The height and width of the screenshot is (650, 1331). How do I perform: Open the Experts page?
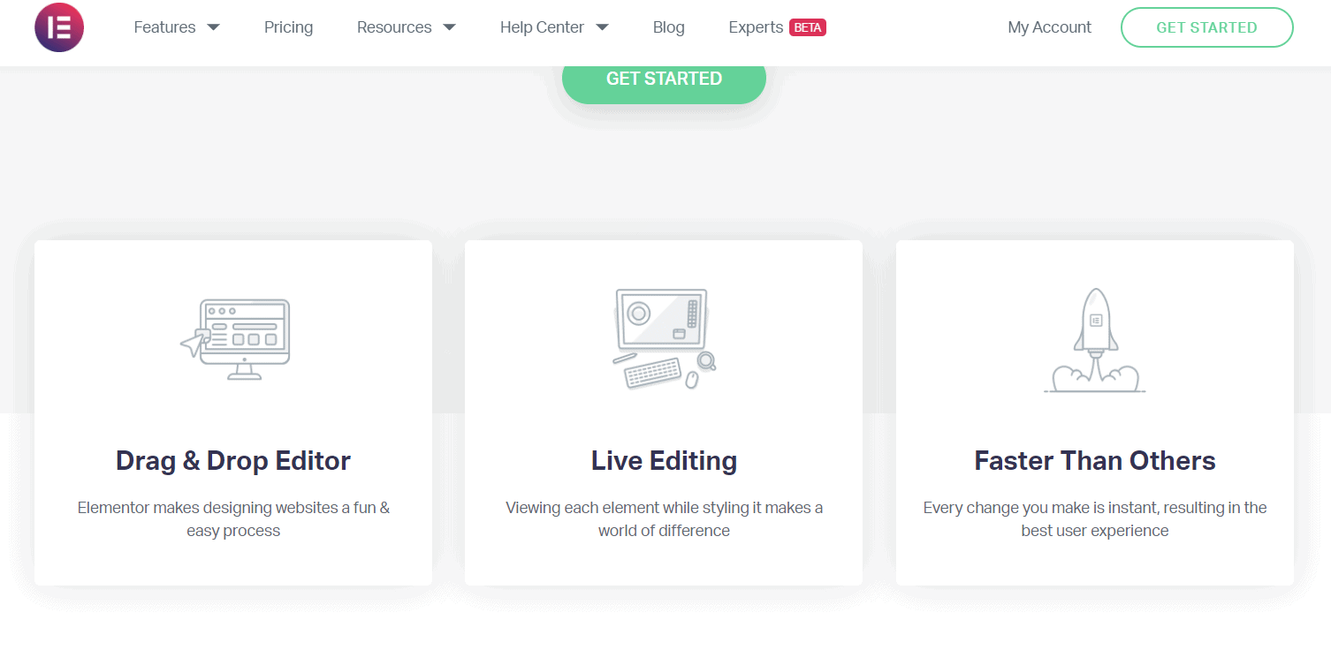pos(756,27)
